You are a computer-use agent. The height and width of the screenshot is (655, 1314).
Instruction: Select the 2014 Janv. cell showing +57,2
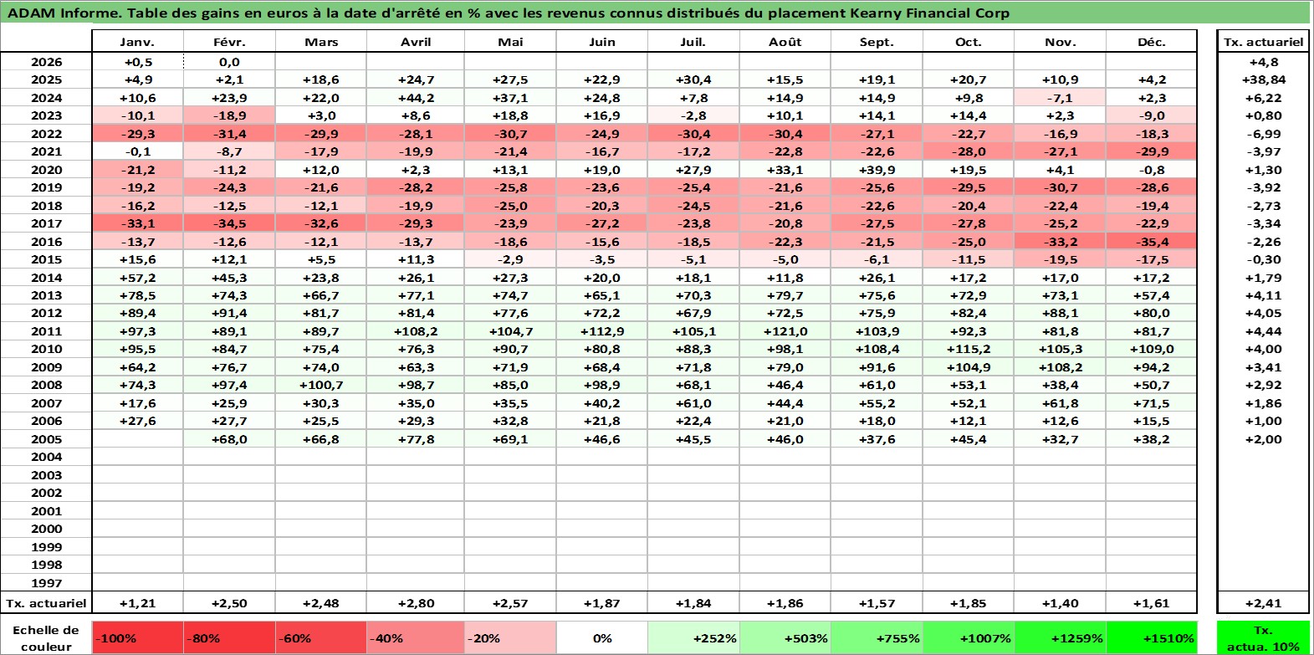tap(138, 278)
